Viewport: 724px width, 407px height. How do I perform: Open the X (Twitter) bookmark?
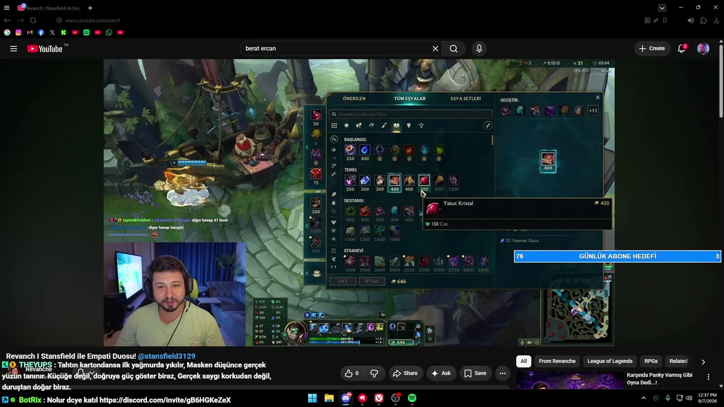pyautogui.click(x=52, y=33)
